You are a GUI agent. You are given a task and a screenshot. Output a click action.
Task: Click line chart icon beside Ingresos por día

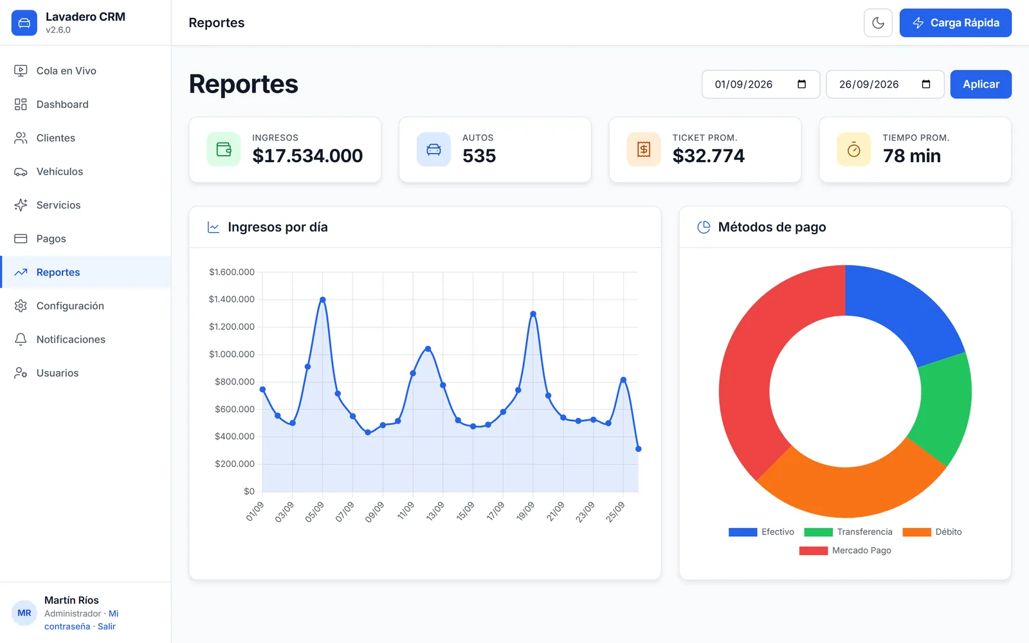214,227
